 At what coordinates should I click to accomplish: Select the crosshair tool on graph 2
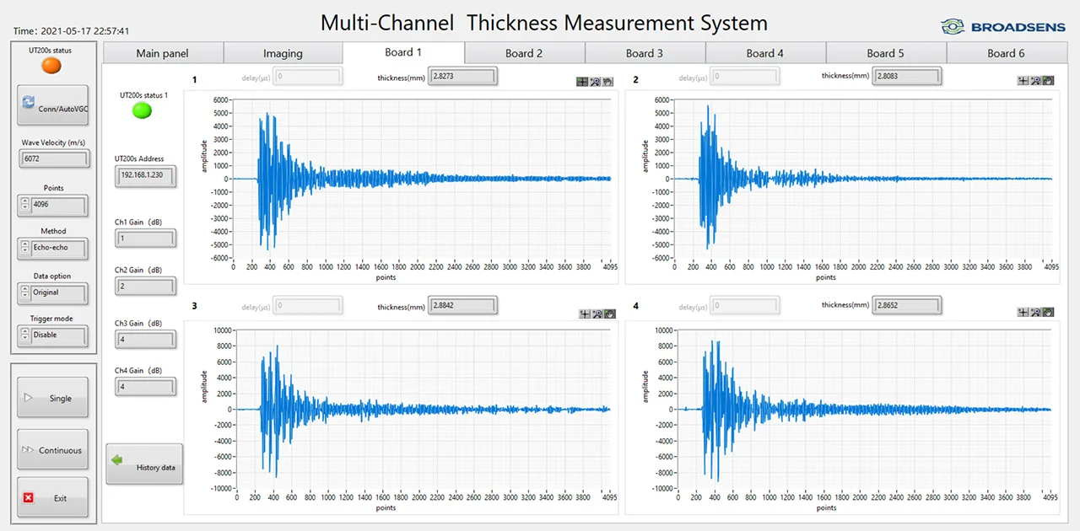(x=1023, y=81)
